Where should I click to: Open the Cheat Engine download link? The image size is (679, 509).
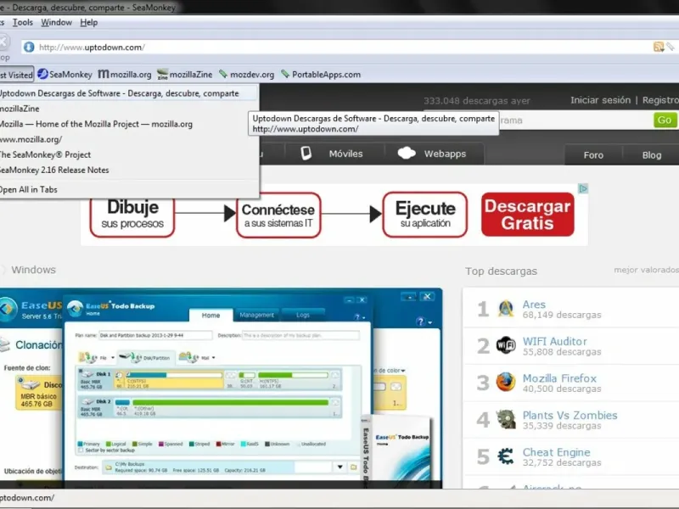tap(557, 452)
